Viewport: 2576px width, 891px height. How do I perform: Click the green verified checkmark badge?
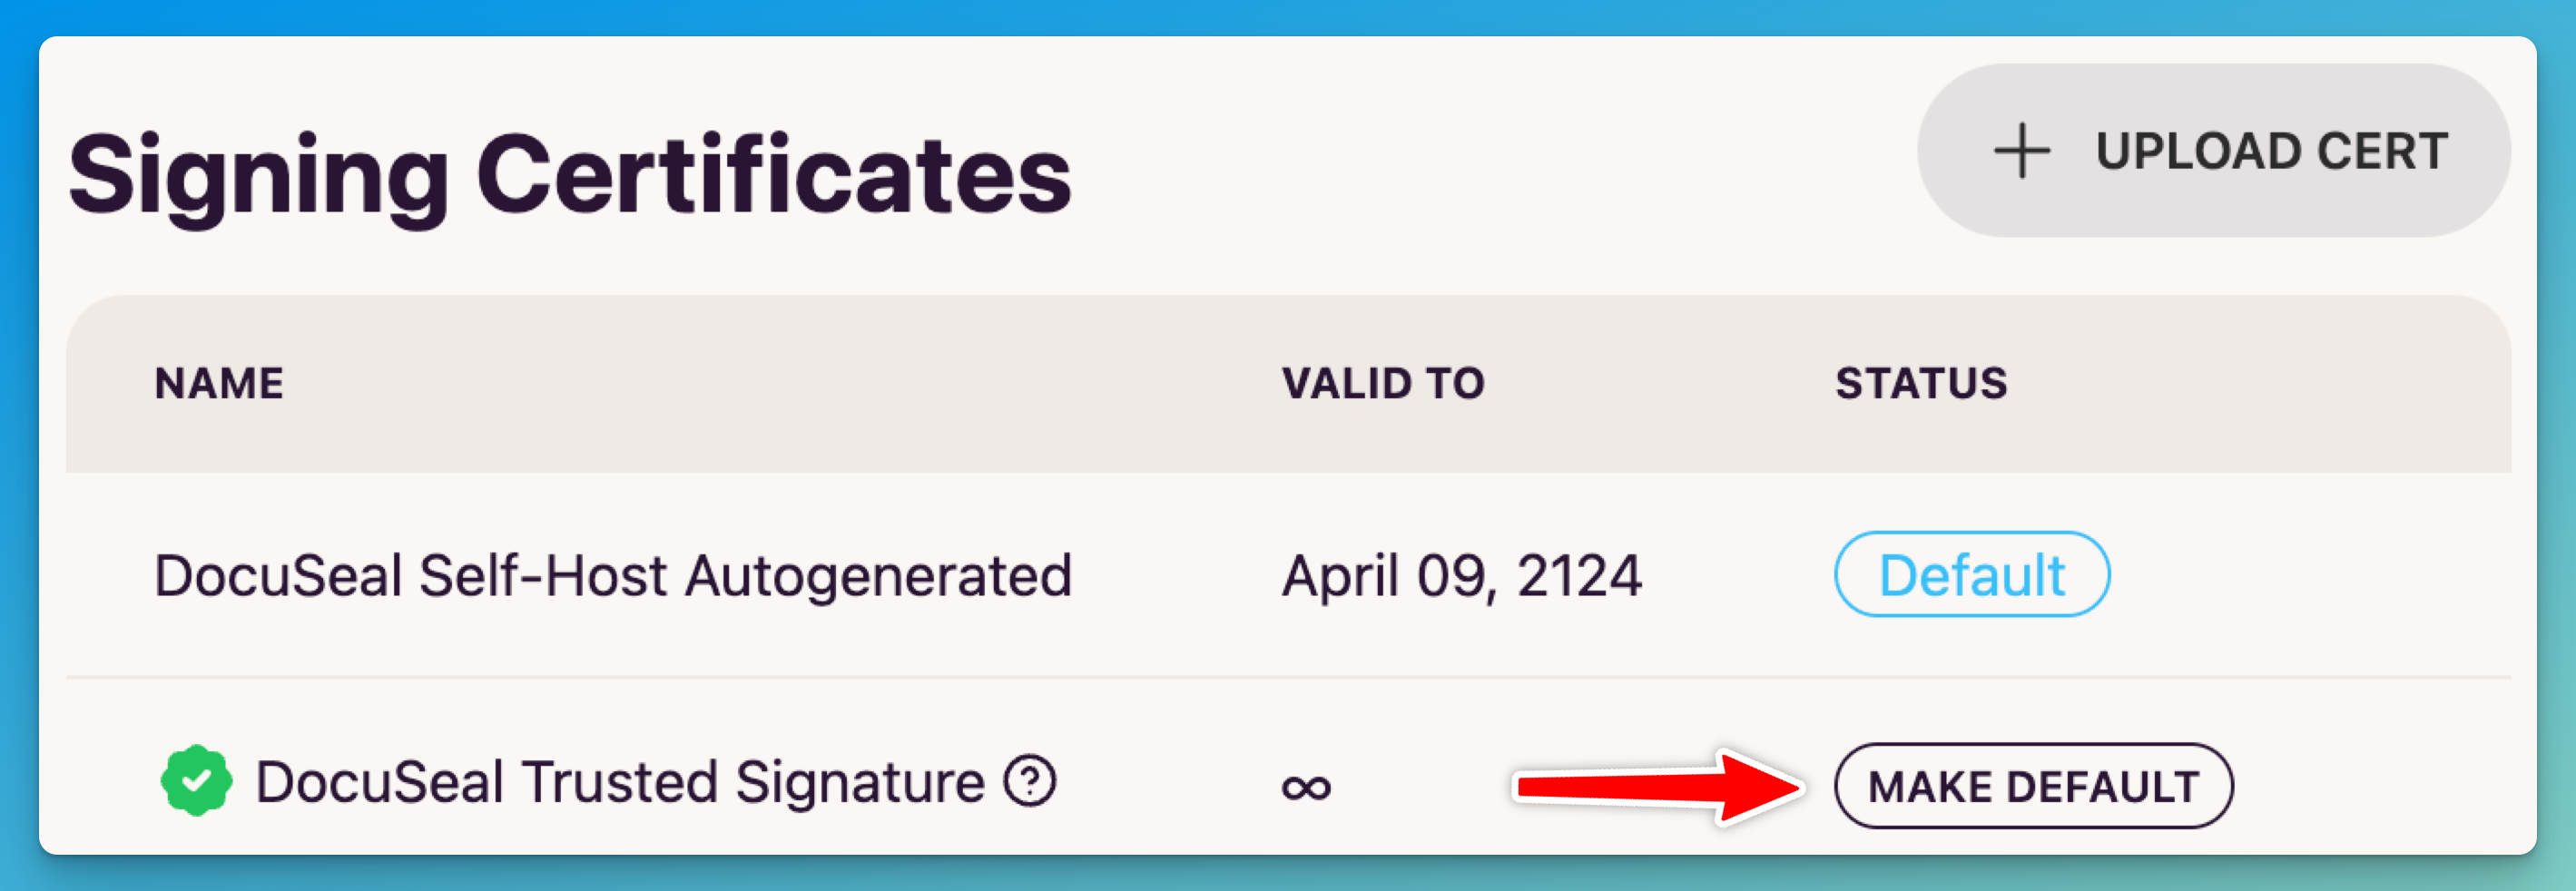[x=197, y=781]
